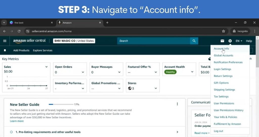Open User Permissions History menu item
The height and width of the screenshot is (137, 259).
pos(228,110)
